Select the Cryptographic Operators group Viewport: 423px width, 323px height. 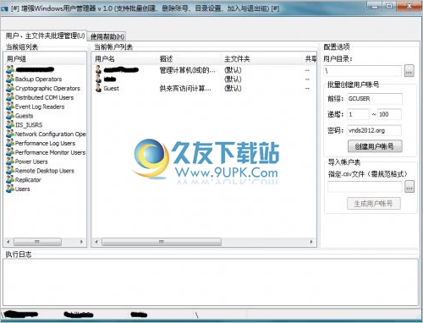[x=47, y=88]
